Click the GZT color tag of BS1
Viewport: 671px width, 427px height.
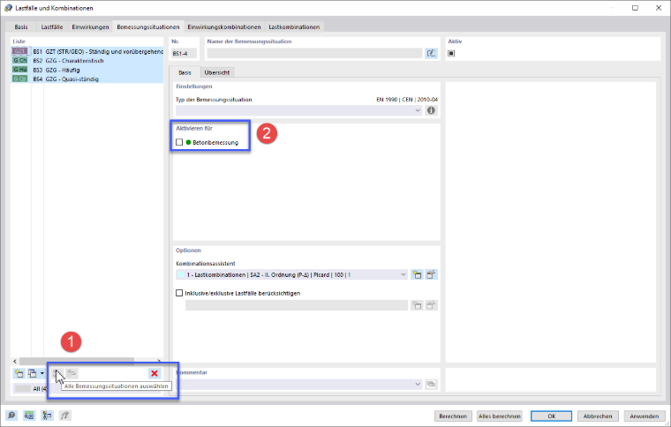point(19,51)
